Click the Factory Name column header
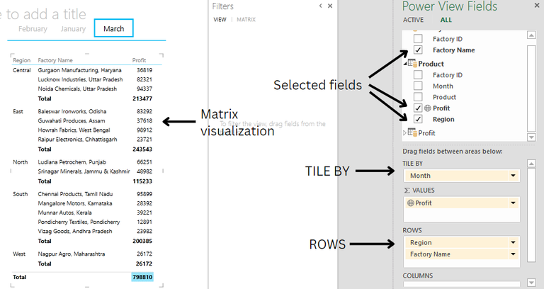This screenshot has width=544, height=289. pos(55,60)
